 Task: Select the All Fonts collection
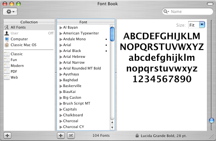coord(29,27)
